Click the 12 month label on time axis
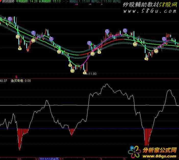Screen dimensions: 179x160 [x=62, y=159]
